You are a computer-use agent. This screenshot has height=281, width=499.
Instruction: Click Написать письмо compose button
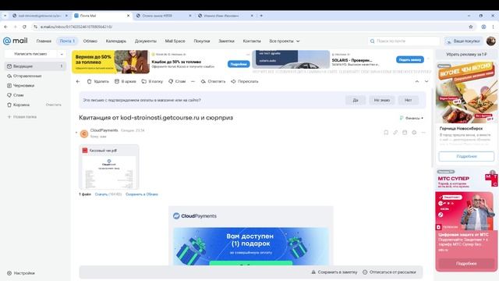pos(30,54)
